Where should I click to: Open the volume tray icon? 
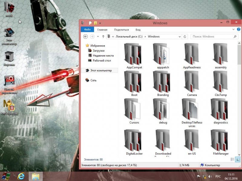210,176
